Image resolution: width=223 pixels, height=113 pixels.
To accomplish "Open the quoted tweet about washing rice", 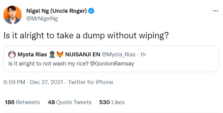I will tap(111, 59).
